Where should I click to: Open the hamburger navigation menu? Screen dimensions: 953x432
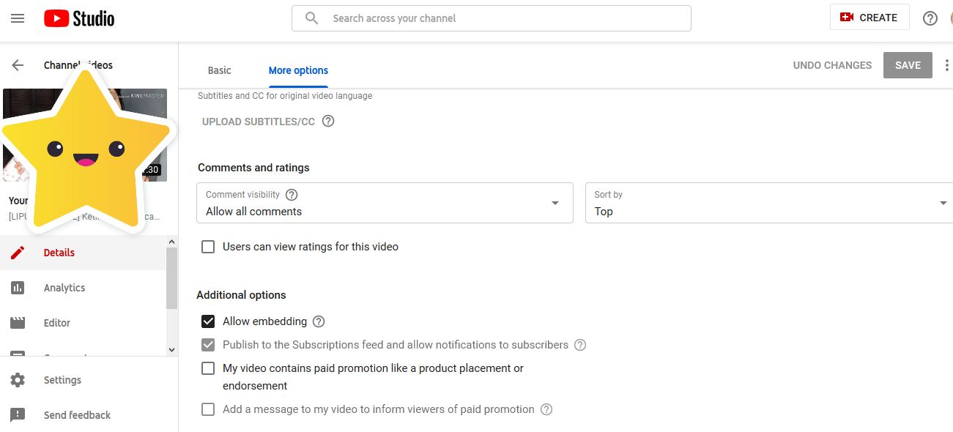pos(18,18)
